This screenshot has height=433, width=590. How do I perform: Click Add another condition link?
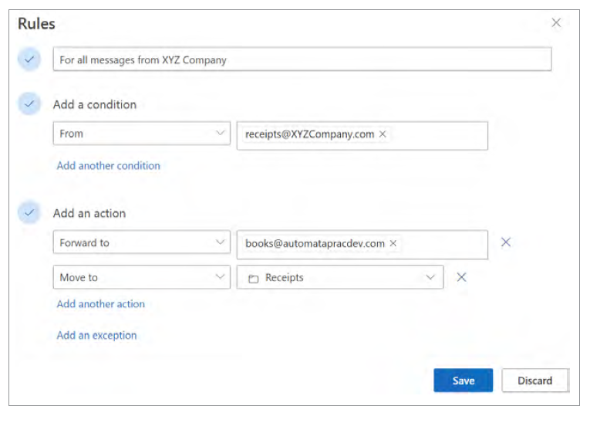click(109, 165)
